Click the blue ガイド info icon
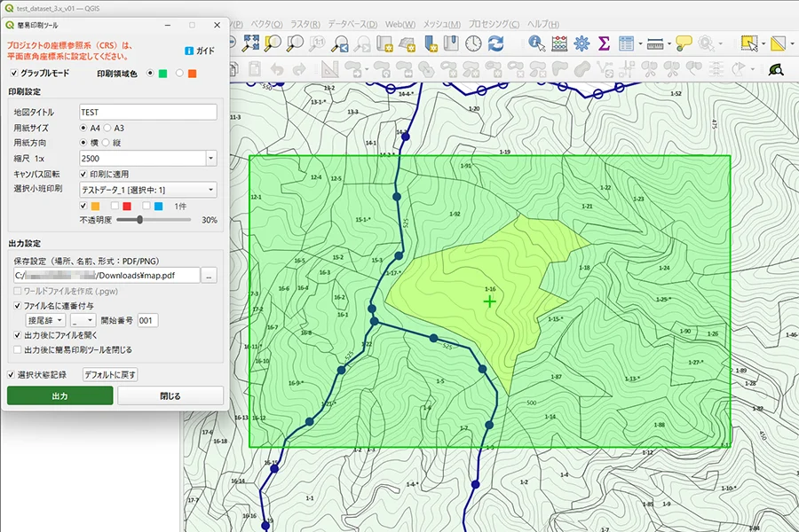This screenshot has width=799, height=532. pos(189,51)
